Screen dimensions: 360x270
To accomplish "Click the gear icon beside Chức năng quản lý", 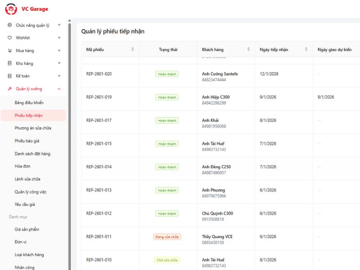I will tap(10, 25).
